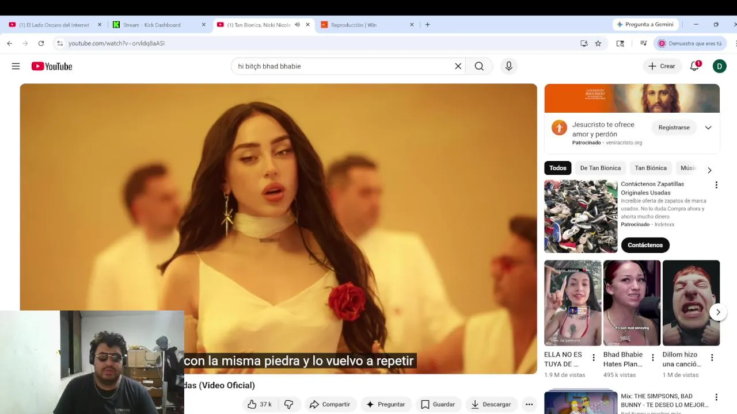Mute the Tan Bionica tab audio icon
737x414 pixels.
click(x=297, y=25)
